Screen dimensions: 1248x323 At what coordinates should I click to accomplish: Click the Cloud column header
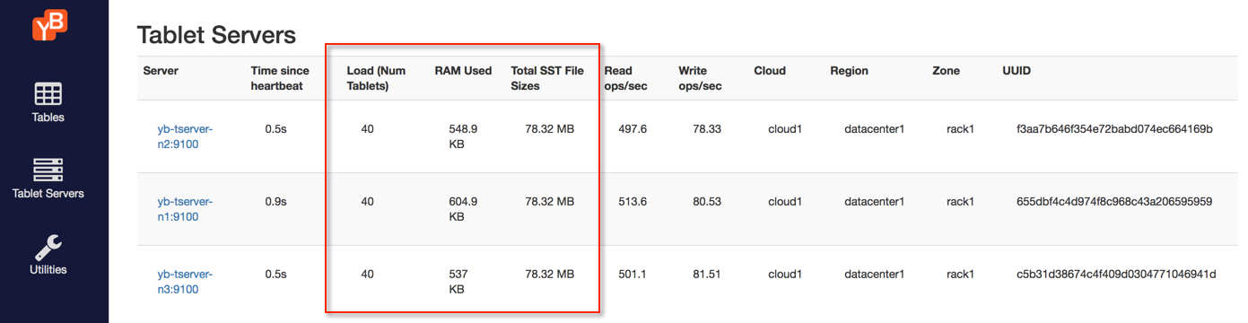[770, 71]
